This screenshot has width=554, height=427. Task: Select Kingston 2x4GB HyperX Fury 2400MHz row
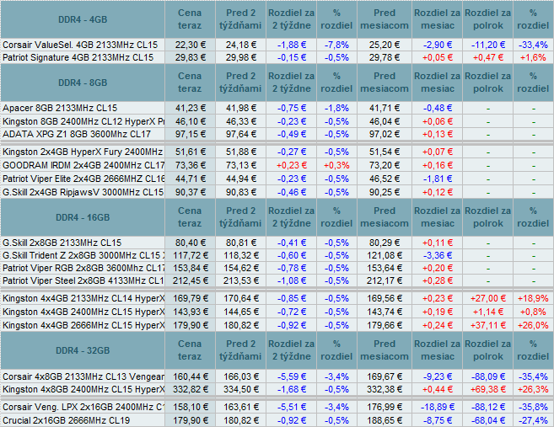pos(277,152)
